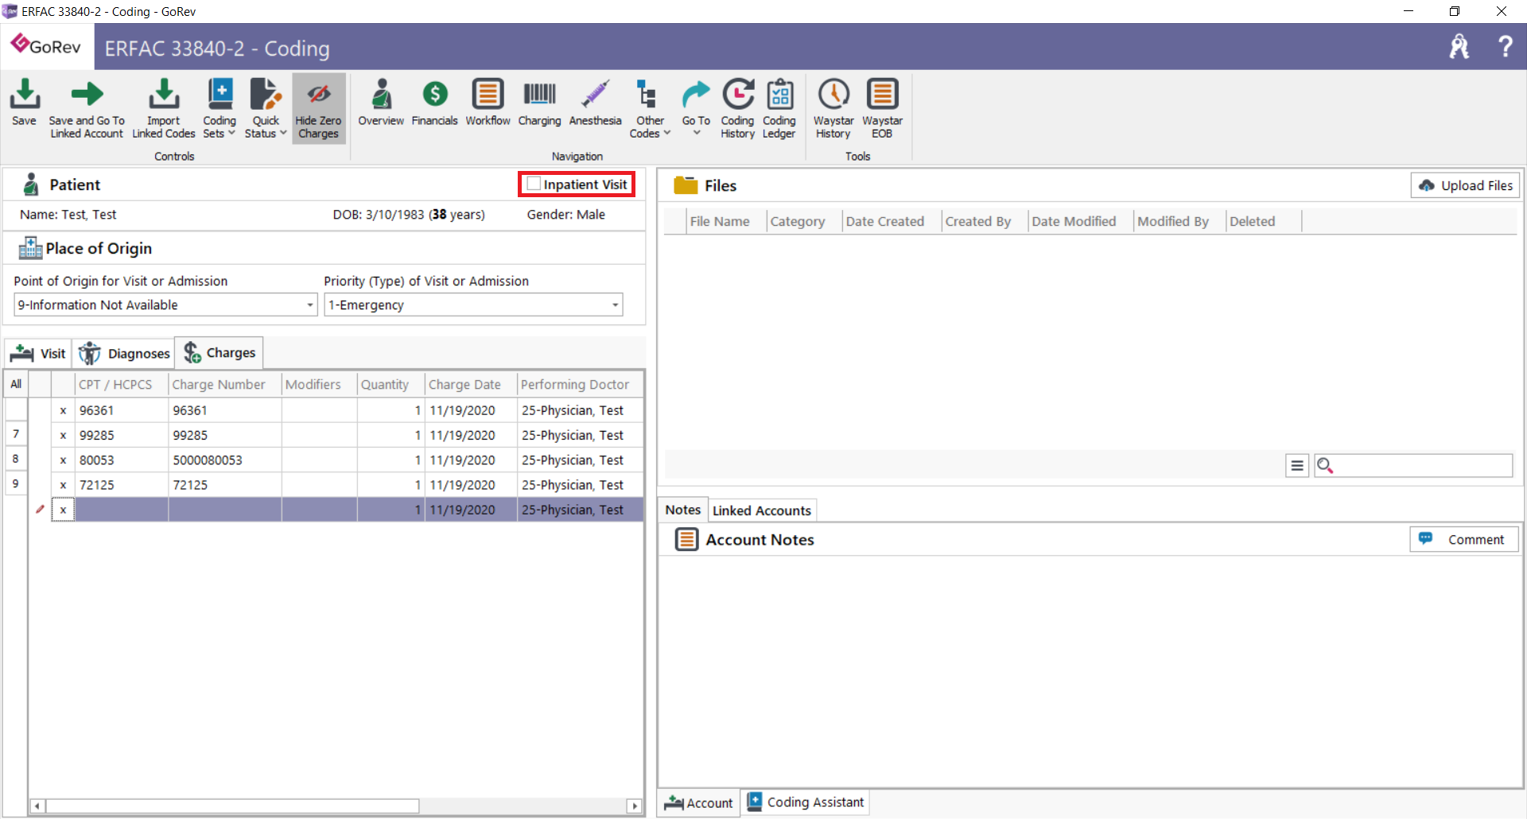Sort by CPT / HCPCS column

click(x=122, y=384)
